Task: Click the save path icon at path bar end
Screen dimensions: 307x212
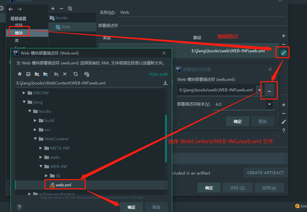Action: pyautogui.click(x=165, y=82)
